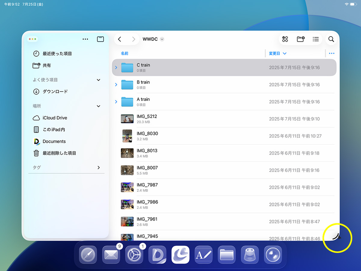Screen dimensions: 361x271
Task: Open Safari from the dock
Action: pyautogui.click(x=88, y=255)
